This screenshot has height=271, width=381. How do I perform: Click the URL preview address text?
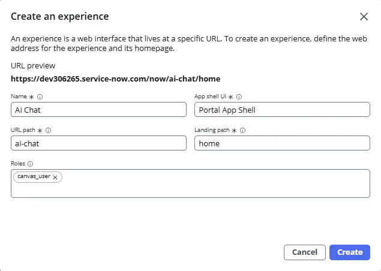111,79
